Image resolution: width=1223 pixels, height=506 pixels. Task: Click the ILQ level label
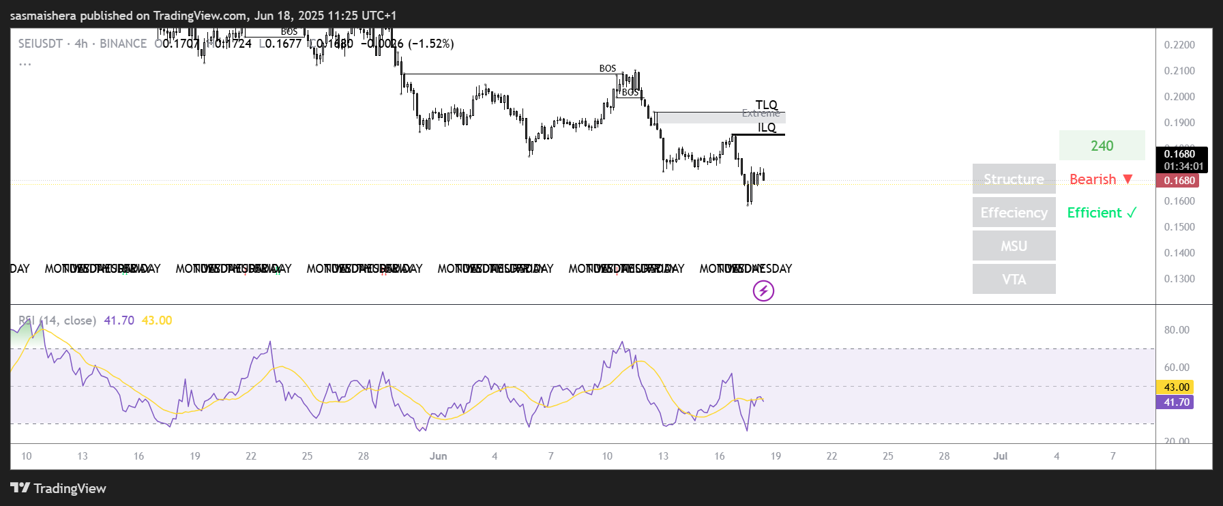coord(767,128)
